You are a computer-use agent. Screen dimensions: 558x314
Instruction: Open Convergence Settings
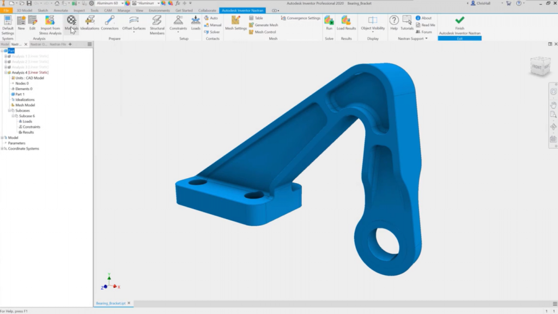point(304,17)
